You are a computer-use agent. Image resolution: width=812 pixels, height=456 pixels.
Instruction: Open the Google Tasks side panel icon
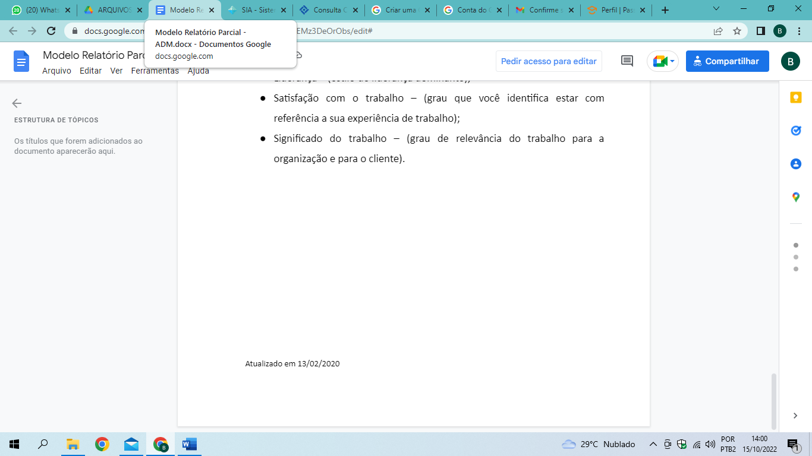796,131
